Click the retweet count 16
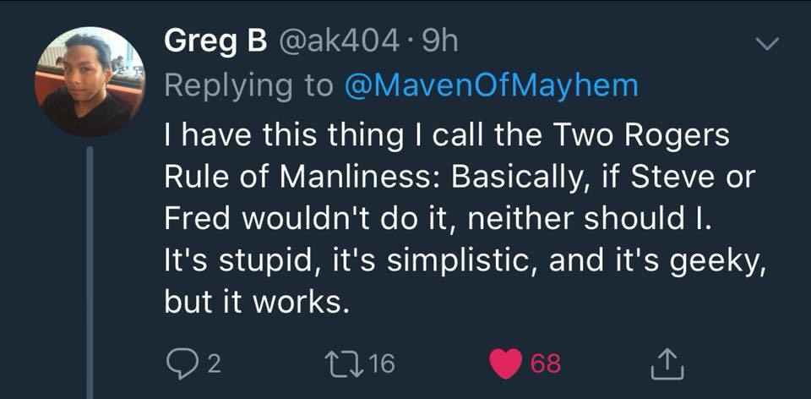Image resolution: width=811 pixels, height=399 pixels. click(x=382, y=364)
